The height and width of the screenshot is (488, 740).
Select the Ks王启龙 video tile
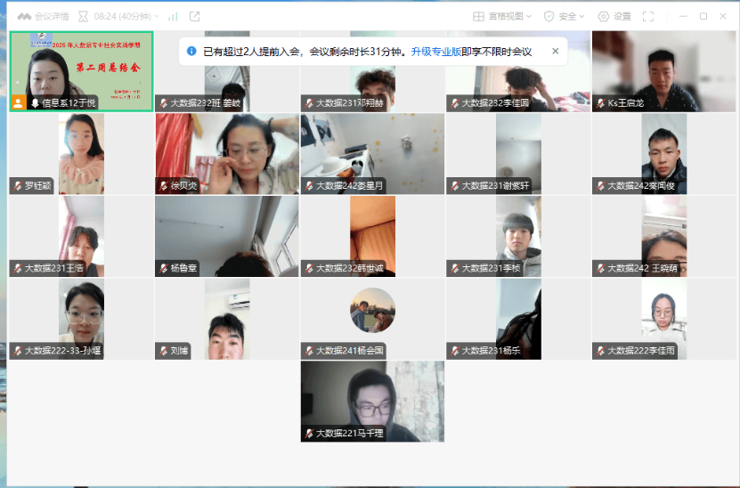(663, 71)
